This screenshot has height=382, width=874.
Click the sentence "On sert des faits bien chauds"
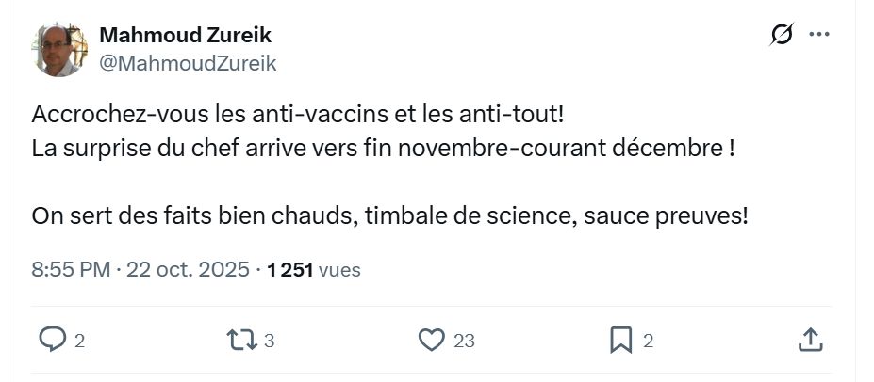pyautogui.click(x=389, y=215)
